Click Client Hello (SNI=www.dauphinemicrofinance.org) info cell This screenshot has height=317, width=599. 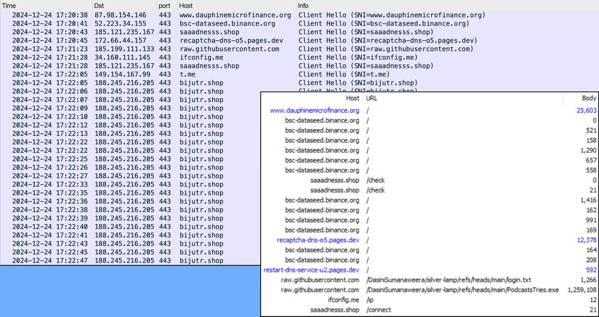(x=392, y=16)
